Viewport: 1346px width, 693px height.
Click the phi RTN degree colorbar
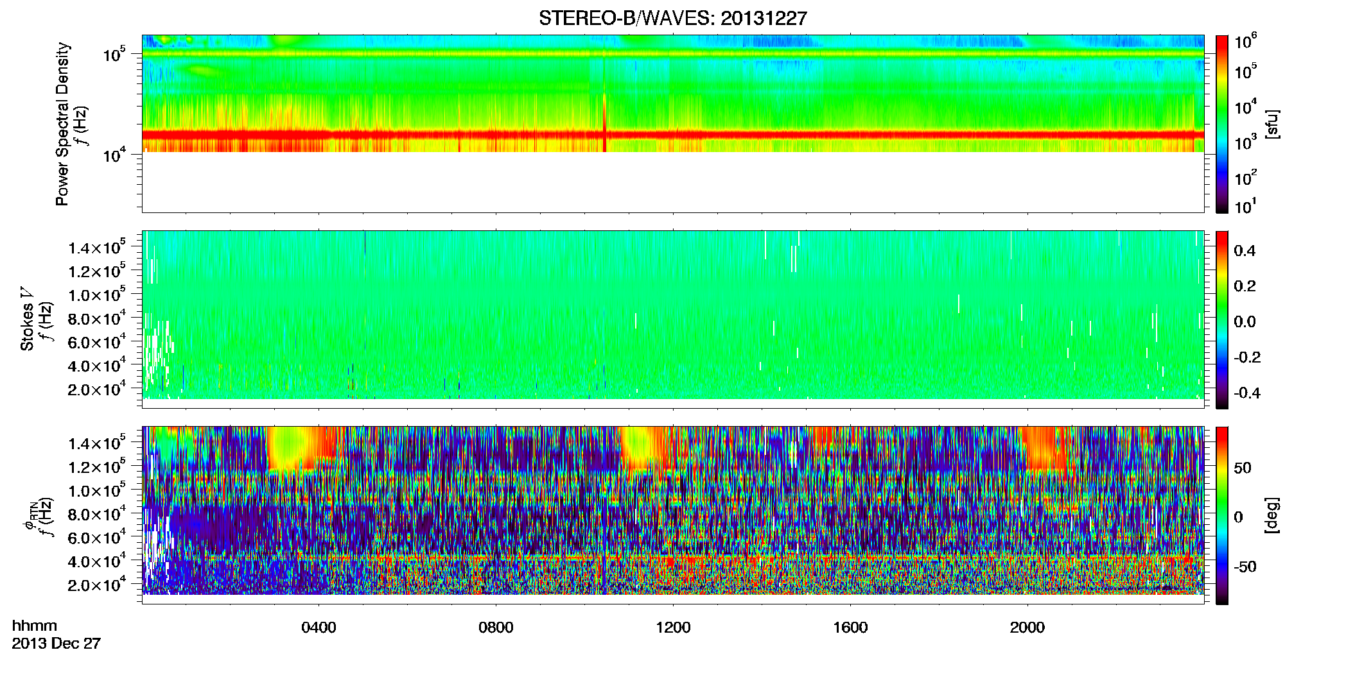click(x=1221, y=515)
